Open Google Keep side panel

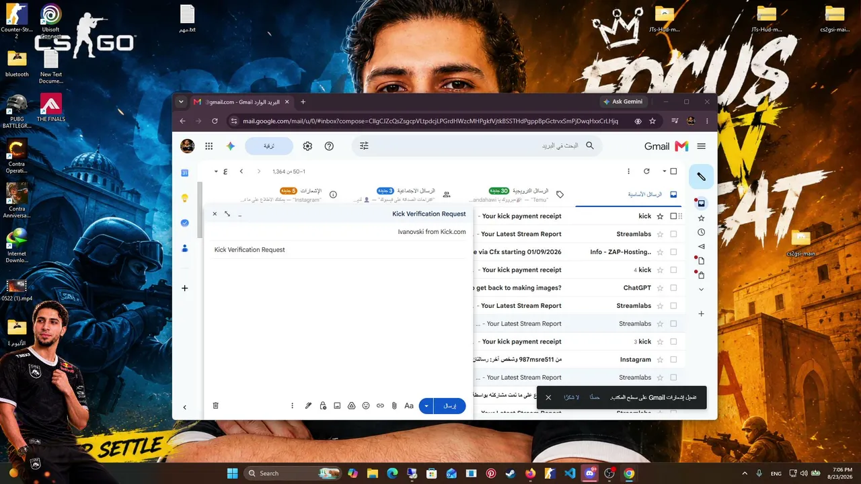point(185,198)
